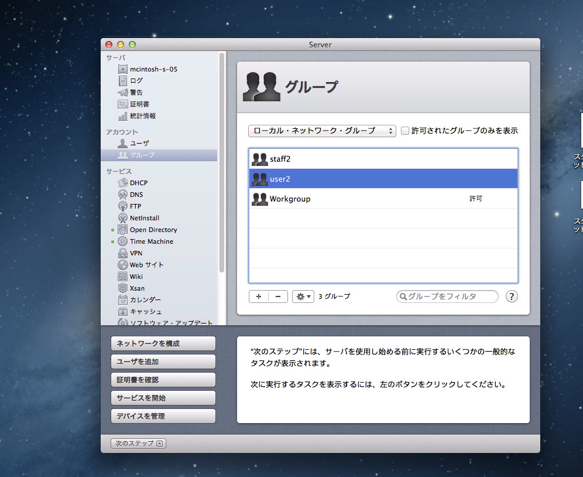
Task: Click the アカウント section header
Action: click(122, 132)
